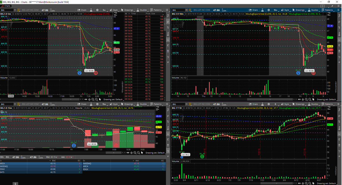The width and height of the screenshot is (342, 185).
Task: Toggle the L2 sidebar tab beside 15m chart
Action: pos(168,151)
